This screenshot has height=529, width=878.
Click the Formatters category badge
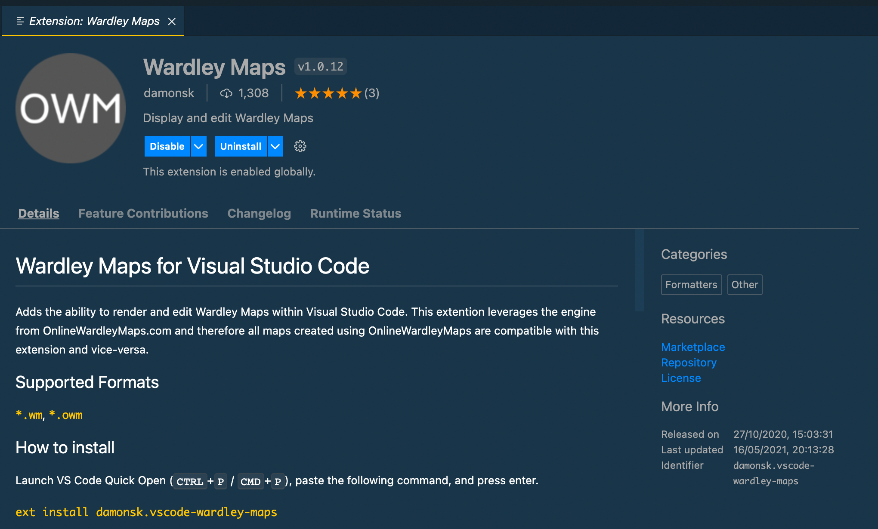coord(691,284)
